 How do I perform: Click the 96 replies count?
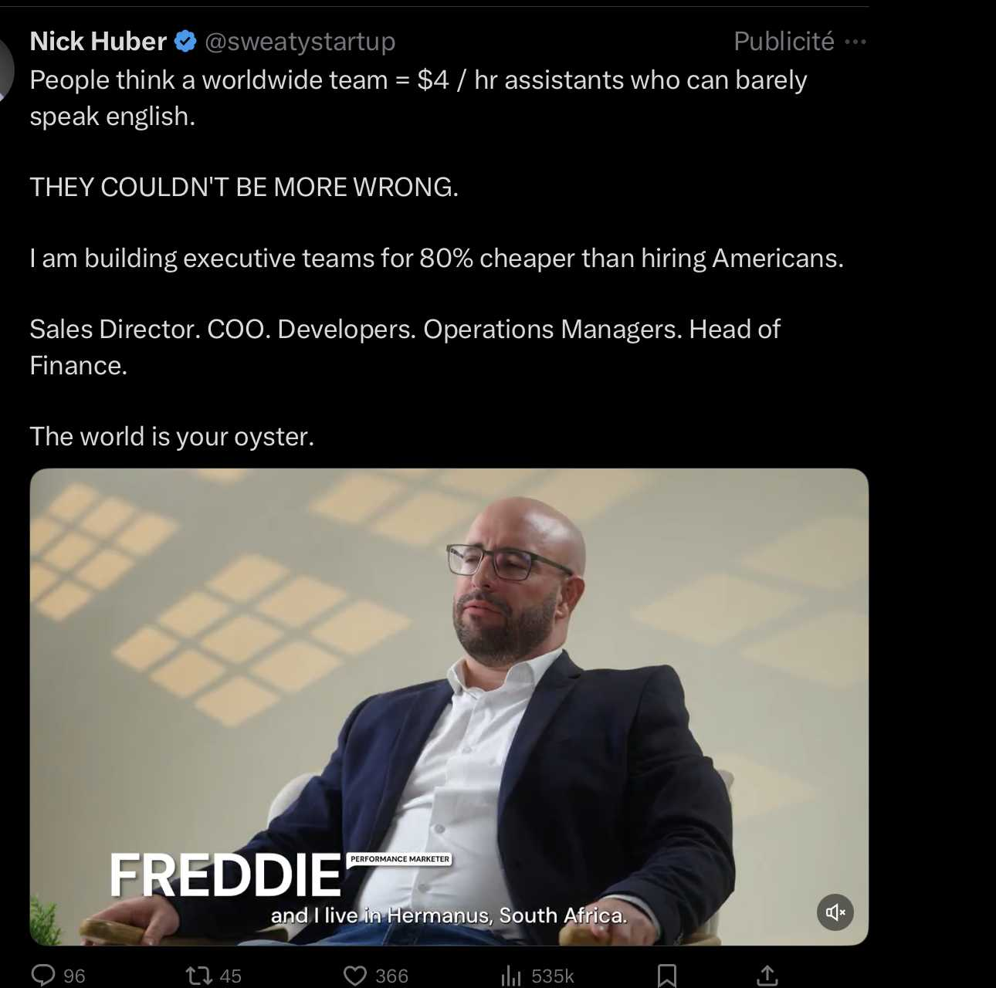click(74, 976)
